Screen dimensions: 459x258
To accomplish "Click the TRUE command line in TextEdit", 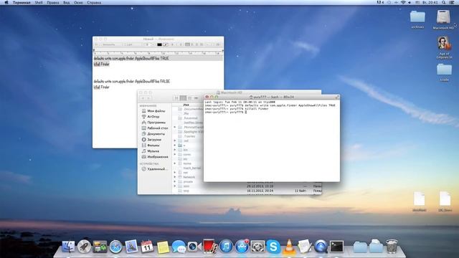I will [131, 59].
